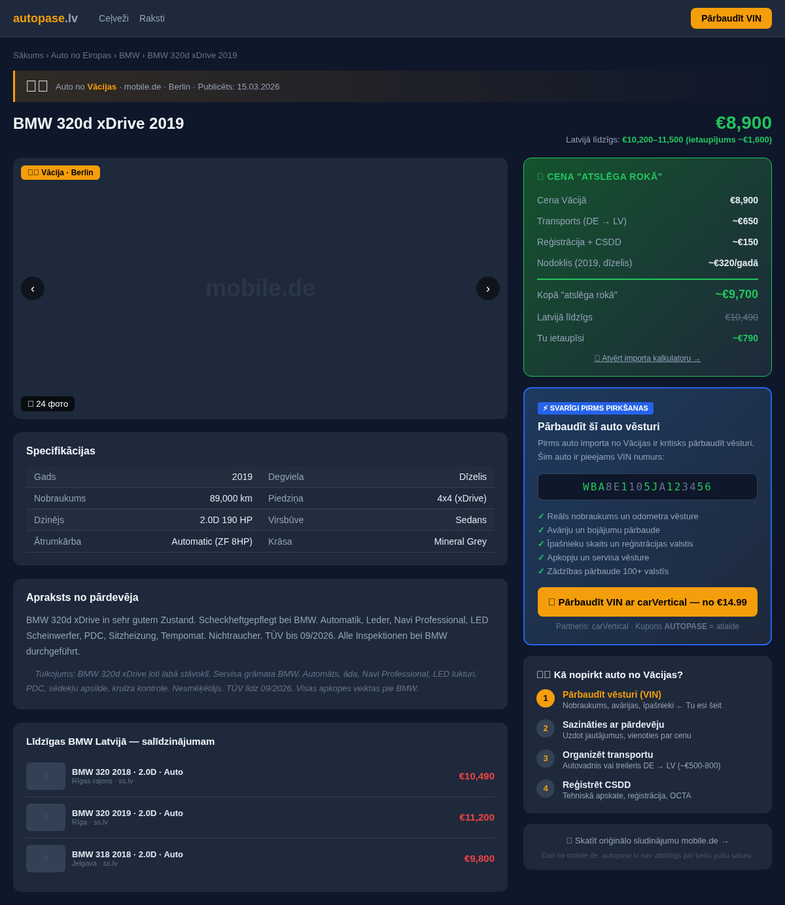The image size is (785, 905).
Task: Show the previous gallery photo
Action: (33, 288)
